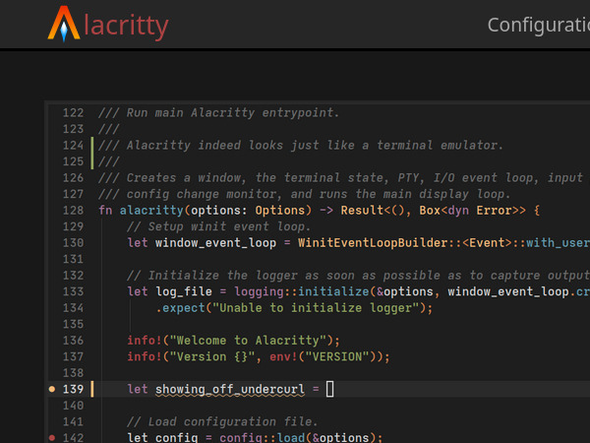Screen dimensions: 590x443
Task: Place cursor in the block cursor after equals sign
Action: point(330,390)
